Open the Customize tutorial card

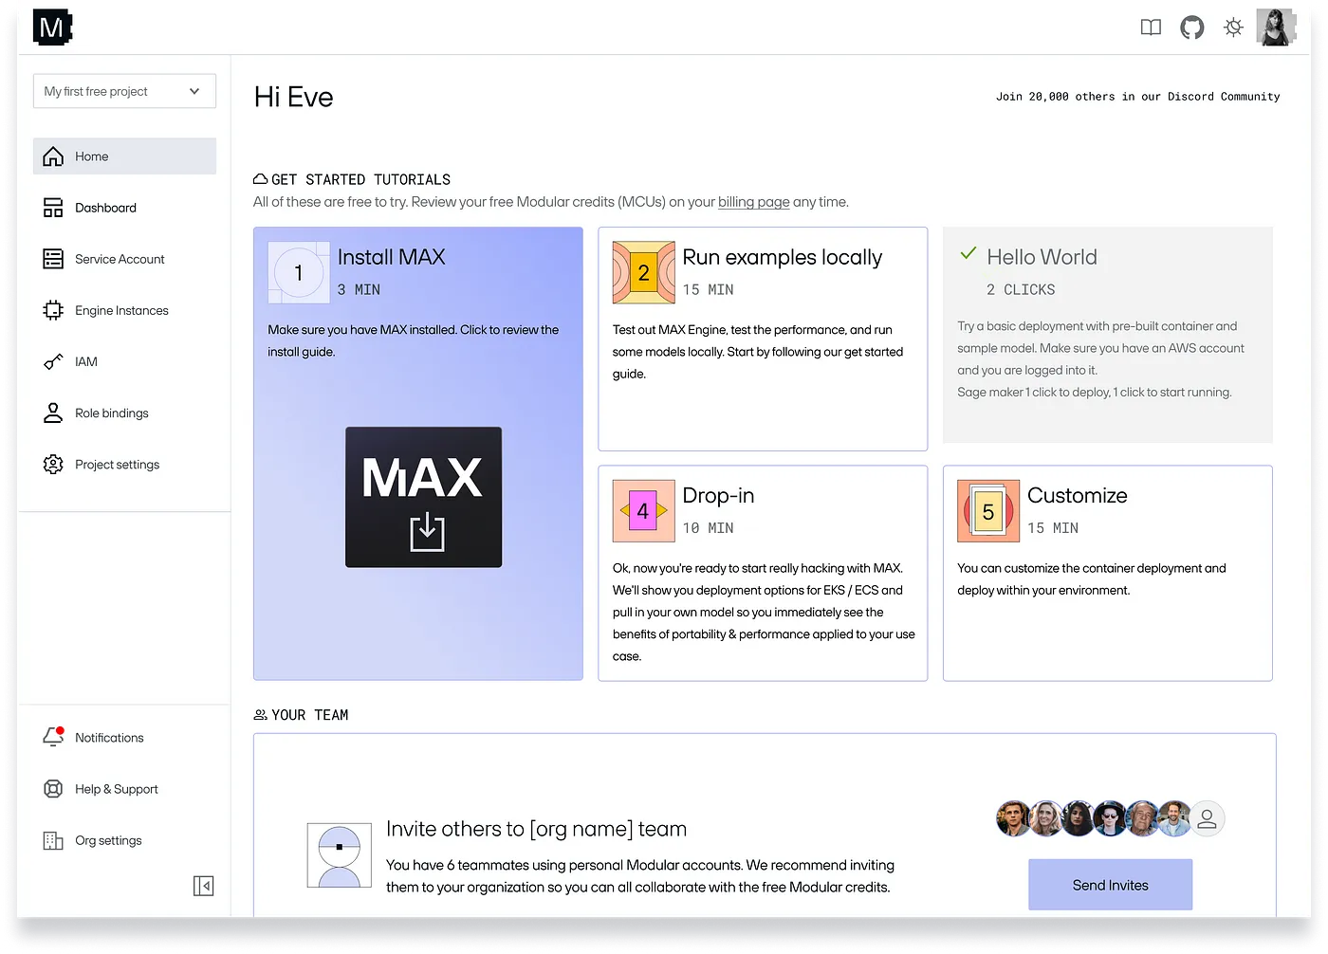tap(1108, 573)
